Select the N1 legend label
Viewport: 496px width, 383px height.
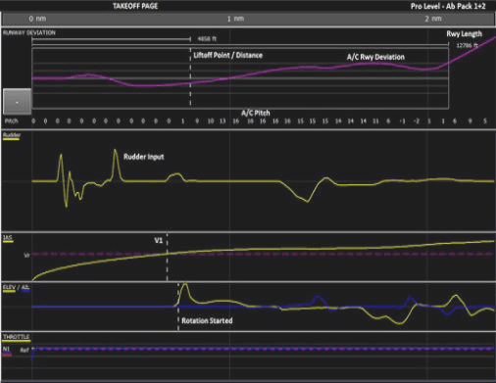pos(7,349)
